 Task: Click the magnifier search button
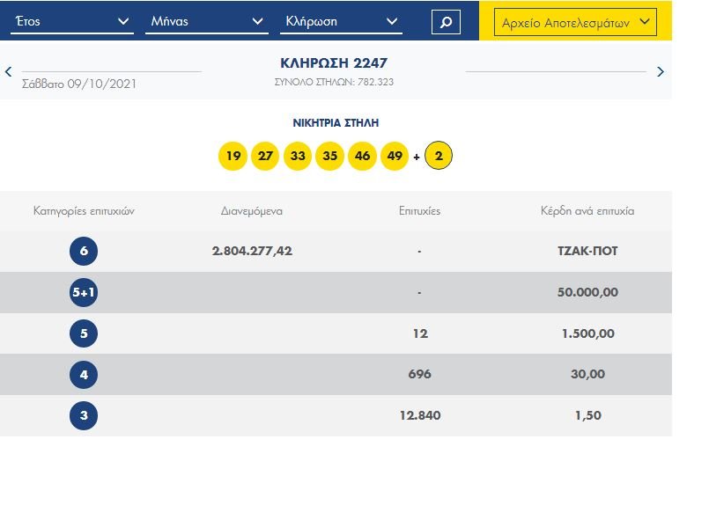click(446, 22)
